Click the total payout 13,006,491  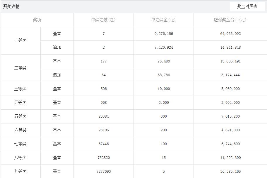tap(230, 61)
